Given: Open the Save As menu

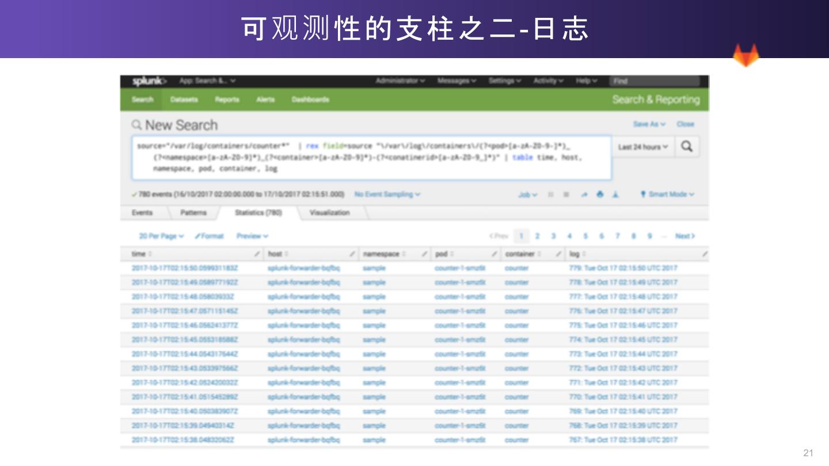Looking at the screenshot, I should pyautogui.click(x=649, y=124).
